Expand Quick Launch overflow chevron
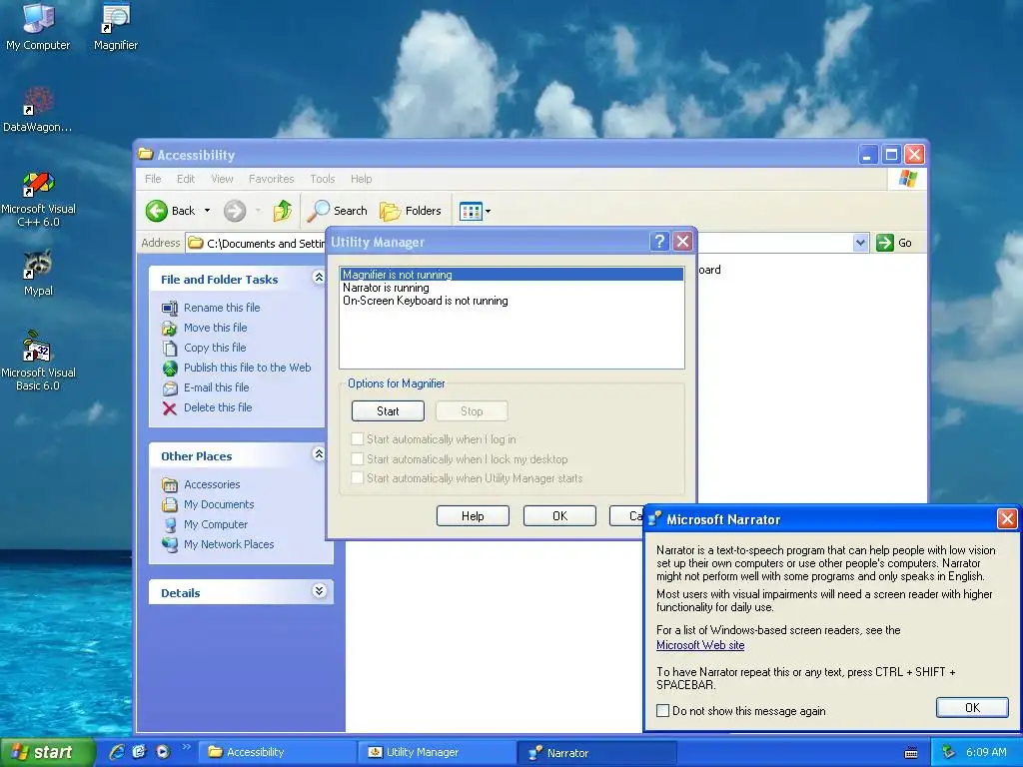This screenshot has width=1023, height=767. click(x=186, y=747)
